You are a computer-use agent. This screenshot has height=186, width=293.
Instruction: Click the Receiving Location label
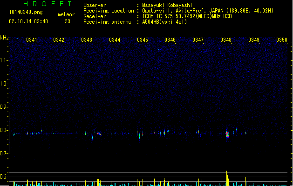[x=109, y=11]
